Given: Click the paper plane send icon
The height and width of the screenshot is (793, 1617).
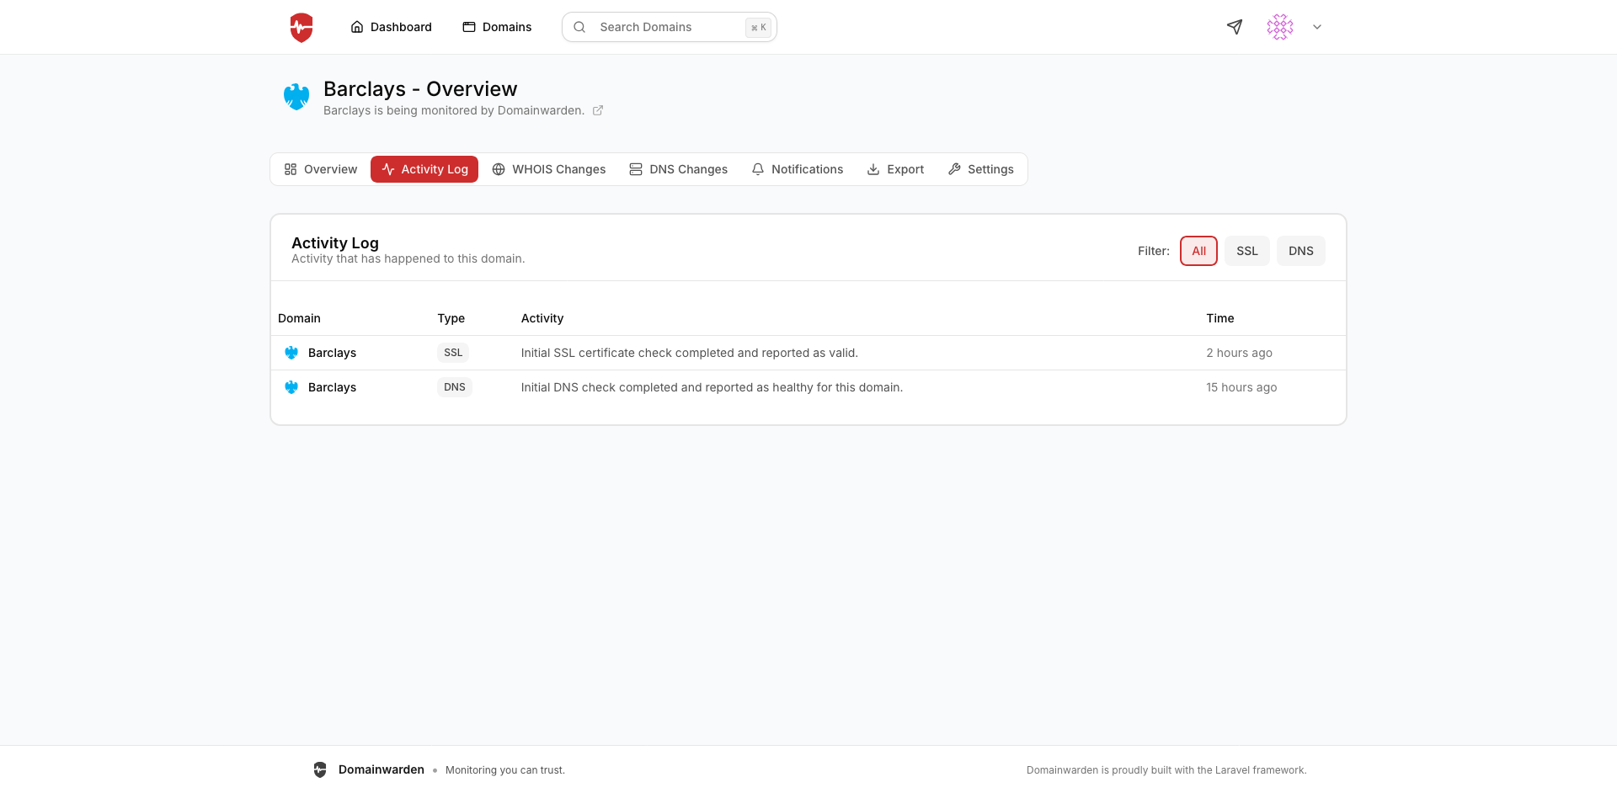Looking at the screenshot, I should click(x=1235, y=27).
